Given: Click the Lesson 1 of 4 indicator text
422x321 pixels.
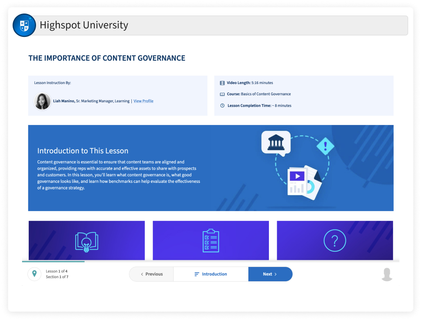Looking at the screenshot, I should point(56,271).
